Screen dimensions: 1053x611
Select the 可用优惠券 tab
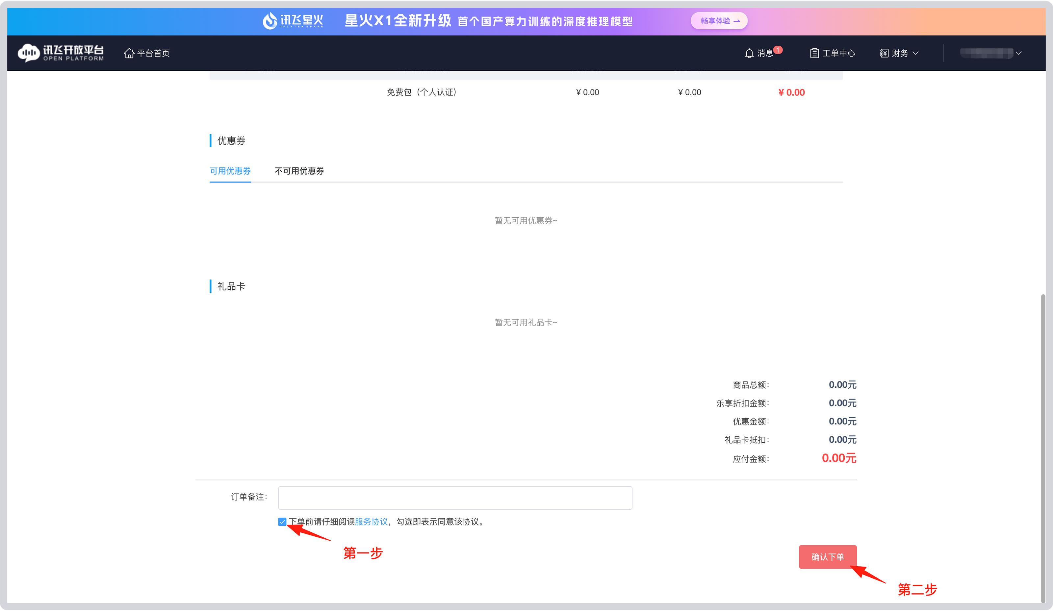(x=230, y=171)
